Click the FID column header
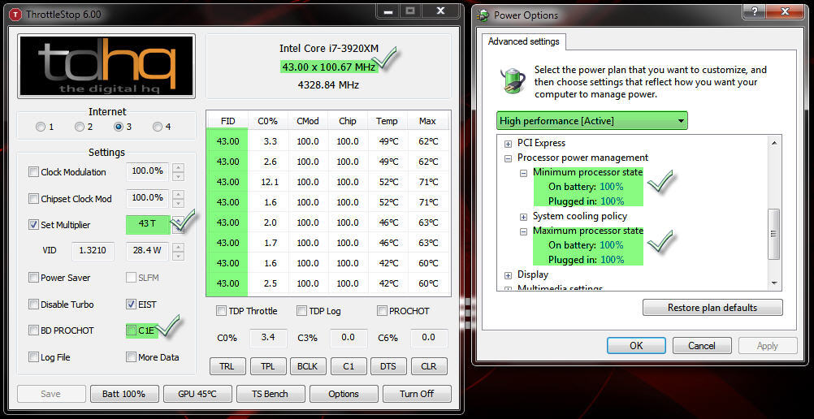Image resolution: width=814 pixels, height=419 pixels. (227, 121)
